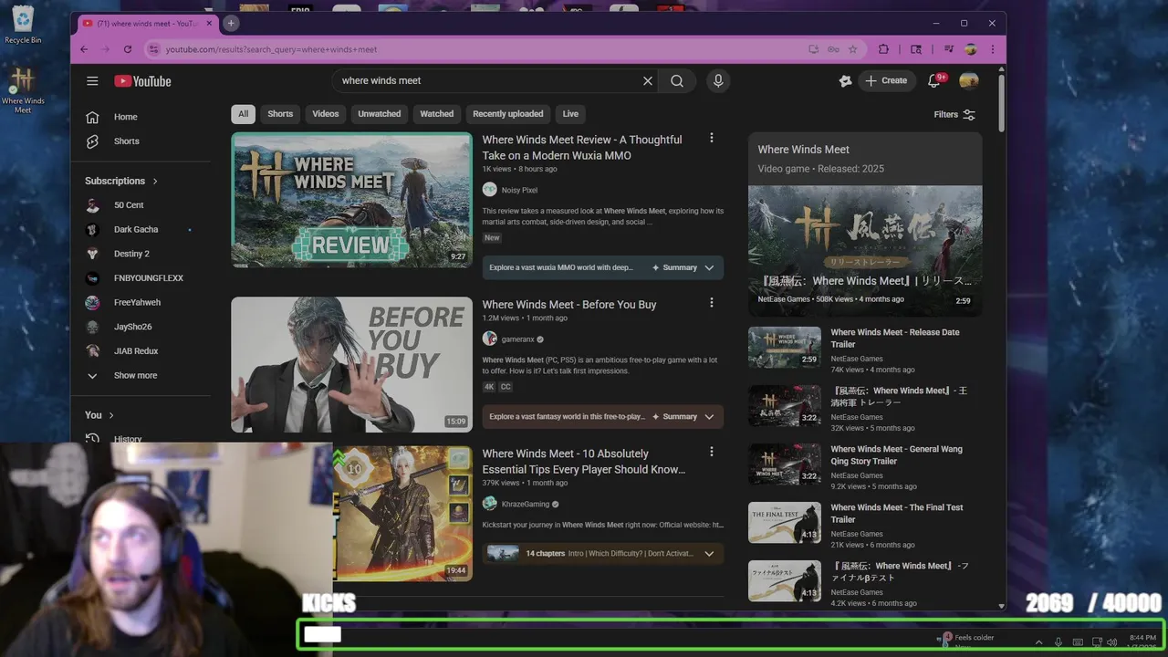The height and width of the screenshot is (657, 1168).
Task: Click the magnifier search button
Action: point(677,81)
